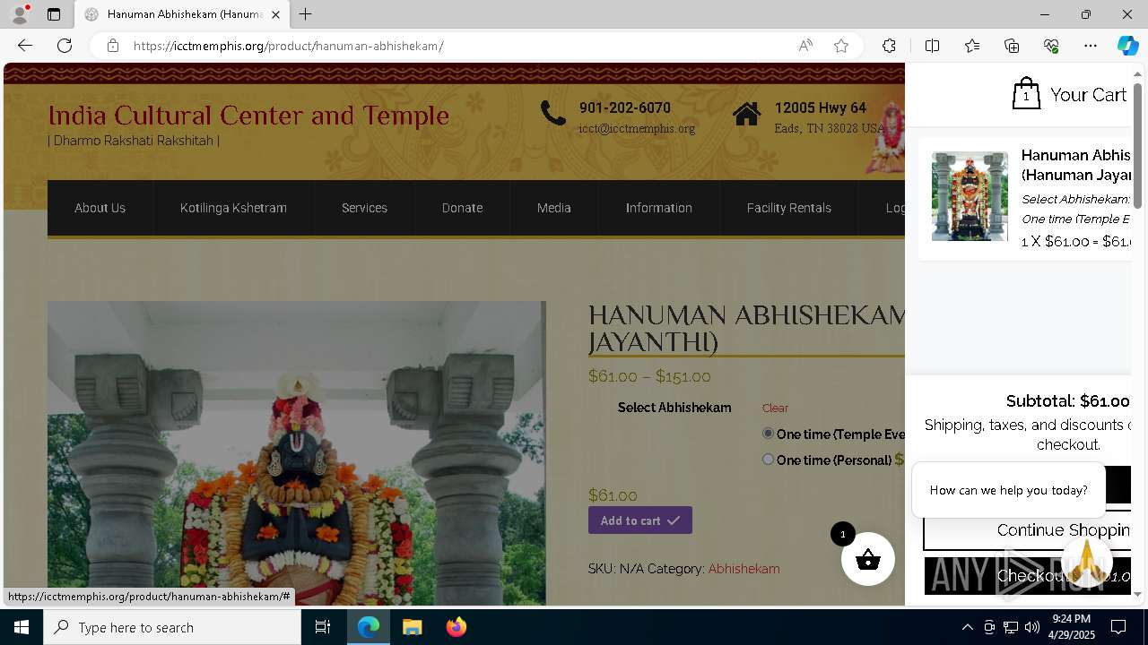View site information lock icon
Viewport: 1148px width, 645px height.
[113, 46]
